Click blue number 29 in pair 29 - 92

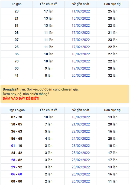(13, 167)
